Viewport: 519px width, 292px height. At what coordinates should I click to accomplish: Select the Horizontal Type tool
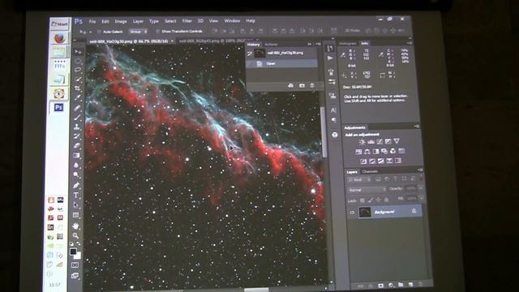click(75, 195)
